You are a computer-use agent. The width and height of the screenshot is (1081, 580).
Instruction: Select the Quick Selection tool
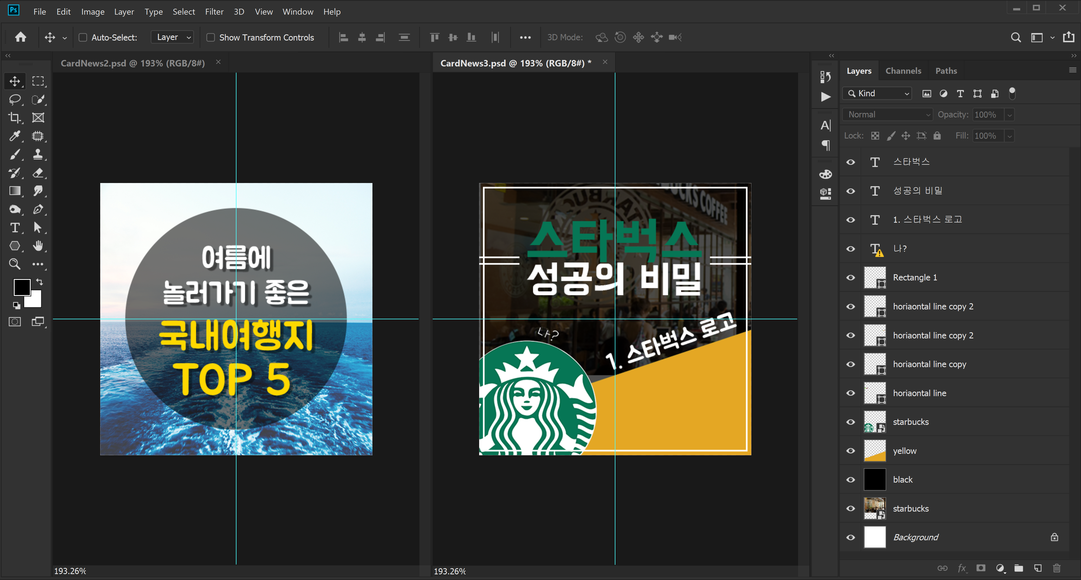click(38, 99)
